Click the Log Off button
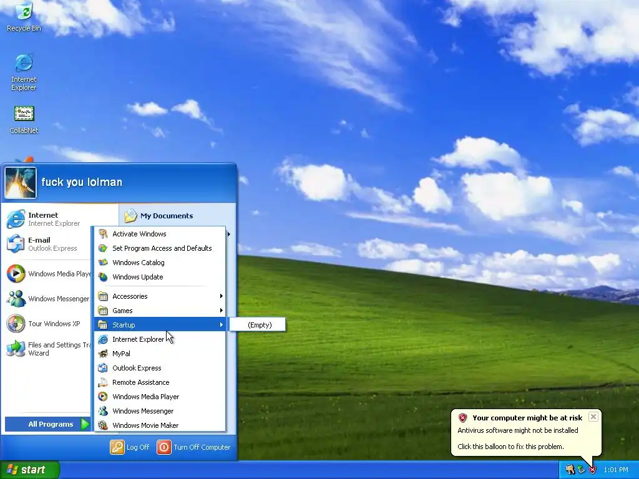Viewport: 639px width, 479px height. pos(130,447)
